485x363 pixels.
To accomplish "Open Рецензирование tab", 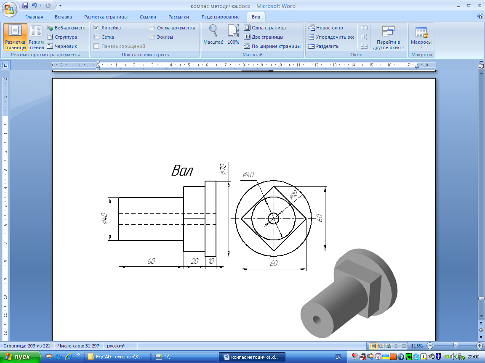I will pyautogui.click(x=220, y=17).
